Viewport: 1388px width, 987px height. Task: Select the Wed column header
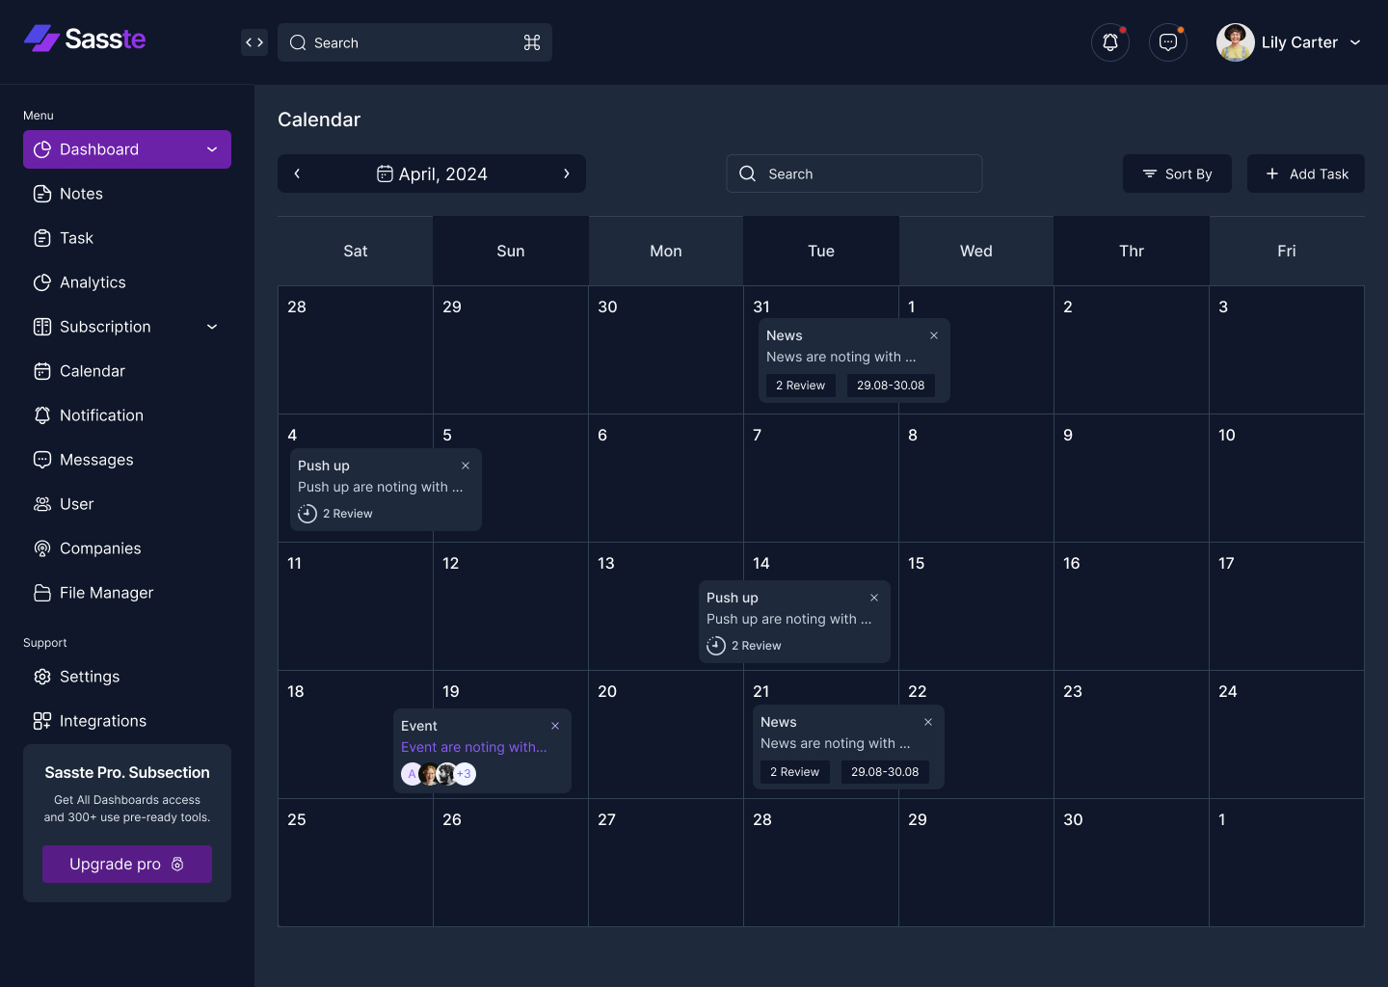(976, 251)
